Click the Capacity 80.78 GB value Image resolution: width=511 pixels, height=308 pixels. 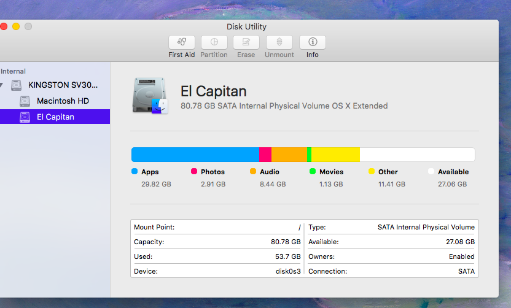(x=286, y=242)
